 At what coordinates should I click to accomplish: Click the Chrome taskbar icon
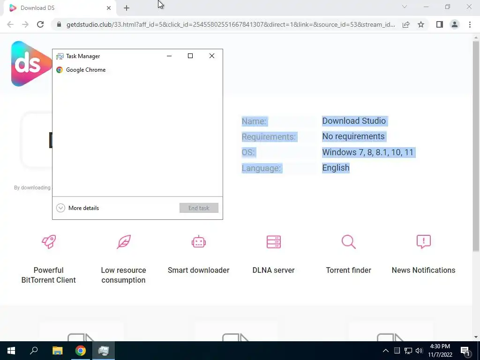(x=81, y=351)
